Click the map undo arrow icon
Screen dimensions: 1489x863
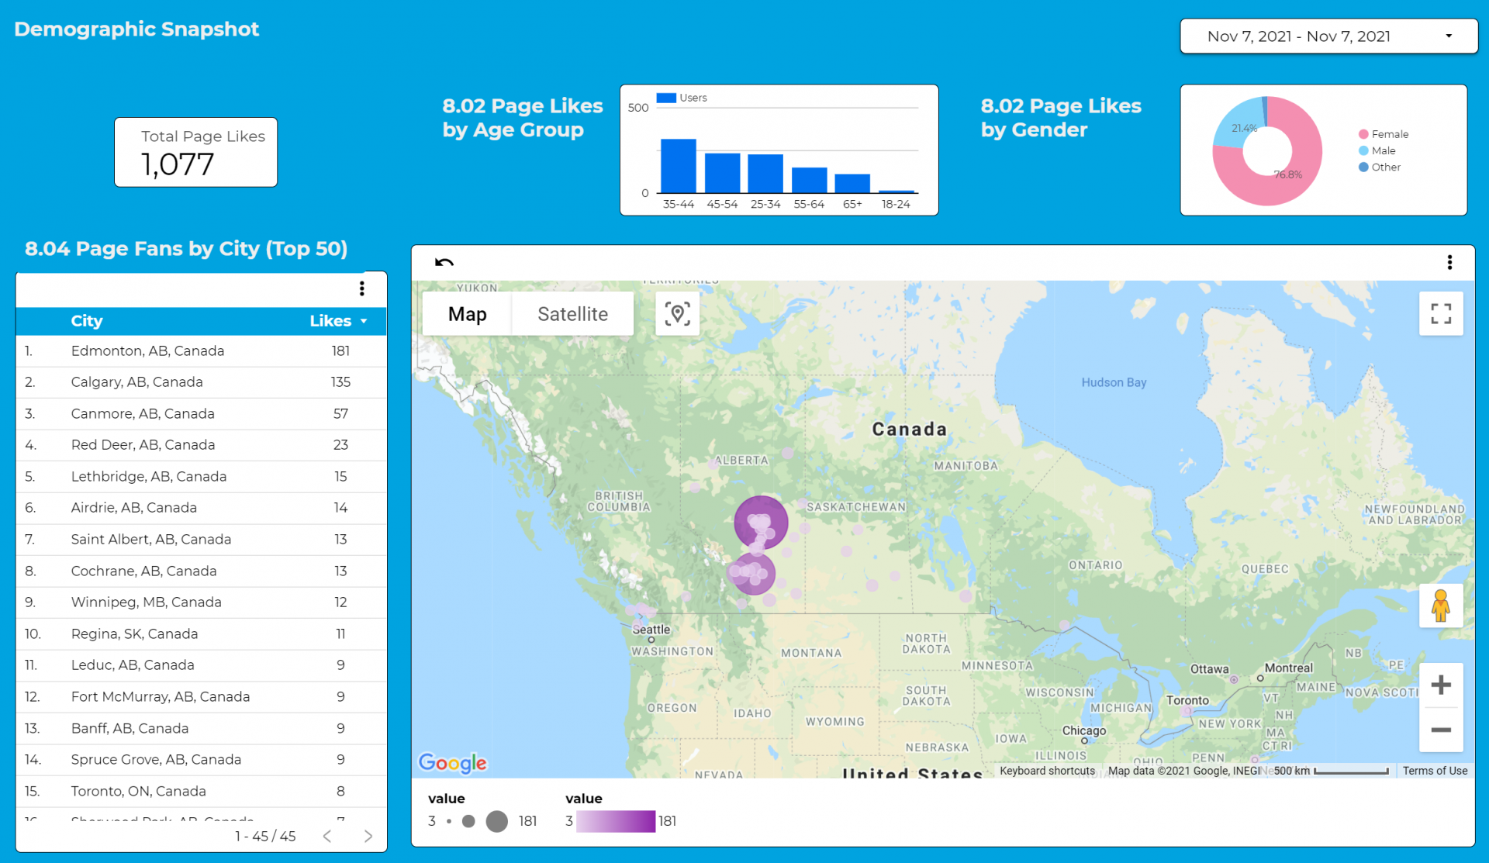click(x=444, y=262)
